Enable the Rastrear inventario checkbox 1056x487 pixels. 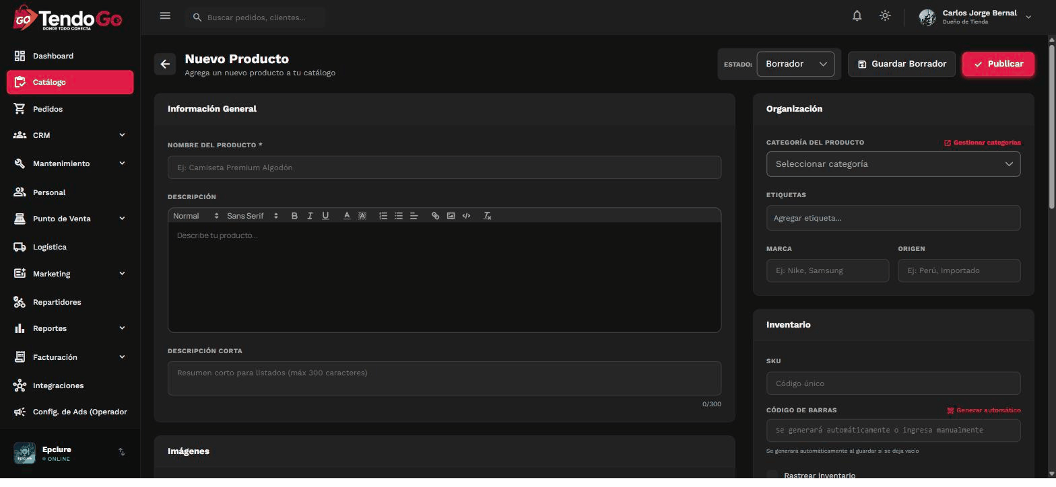point(772,476)
